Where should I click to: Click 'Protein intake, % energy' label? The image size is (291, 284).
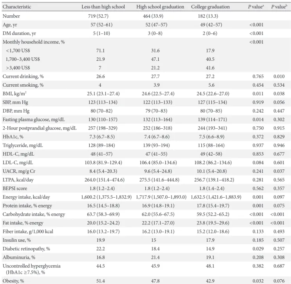tap(27, 206)
